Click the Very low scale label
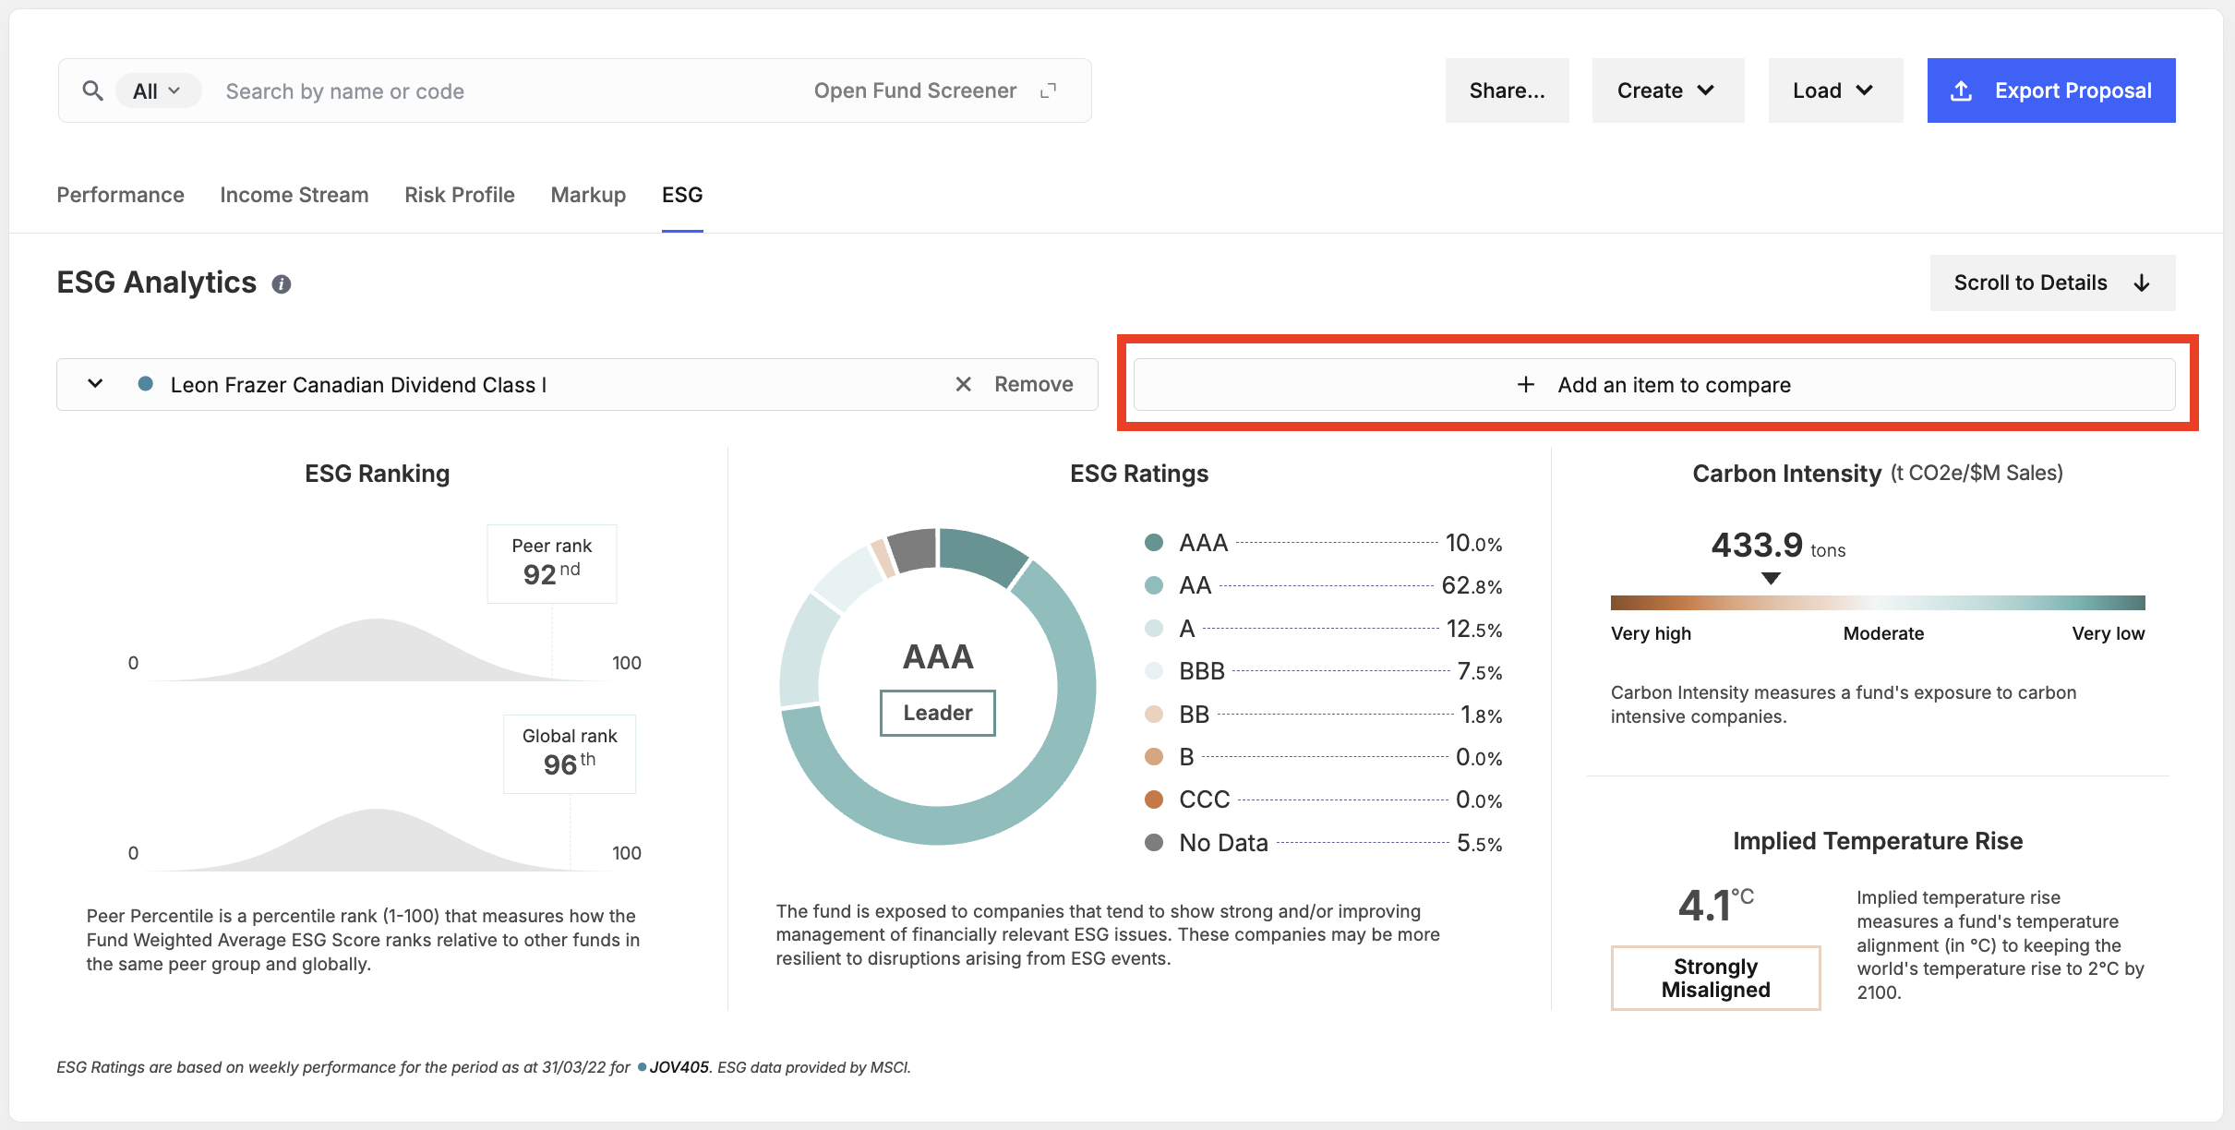2235x1130 pixels. (2108, 633)
